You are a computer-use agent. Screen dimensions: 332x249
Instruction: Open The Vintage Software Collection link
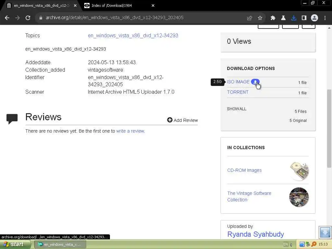[x=249, y=196]
